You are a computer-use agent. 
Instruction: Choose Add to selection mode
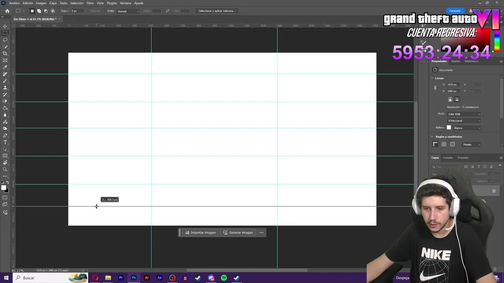[x=39, y=11]
